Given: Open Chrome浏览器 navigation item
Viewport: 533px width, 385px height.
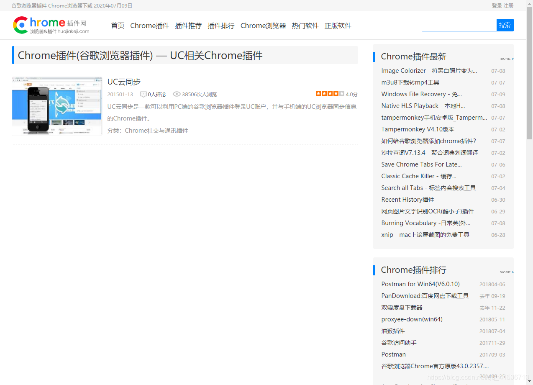Looking at the screenshot, I should click(x=263, y=26).
